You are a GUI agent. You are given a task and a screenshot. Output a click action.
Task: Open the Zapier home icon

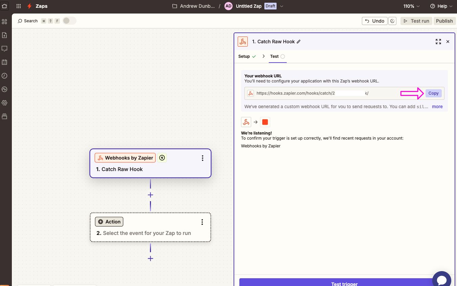tap(4, 6)
